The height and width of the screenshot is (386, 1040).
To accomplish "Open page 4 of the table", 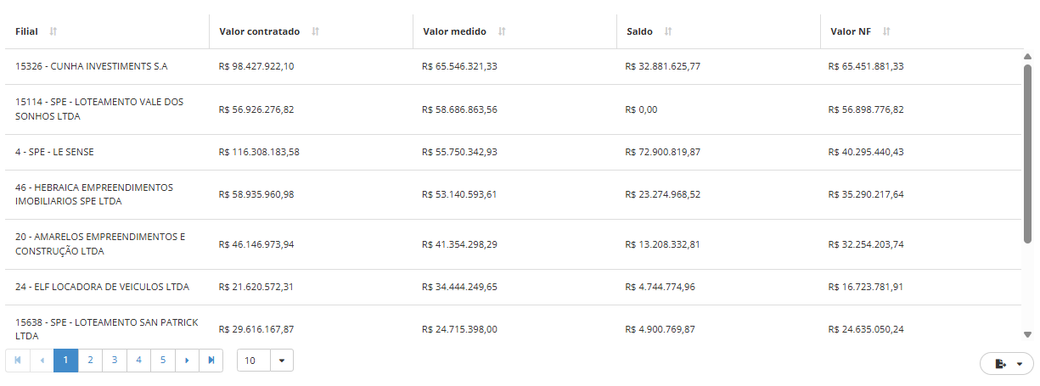I will coord(138,361).
